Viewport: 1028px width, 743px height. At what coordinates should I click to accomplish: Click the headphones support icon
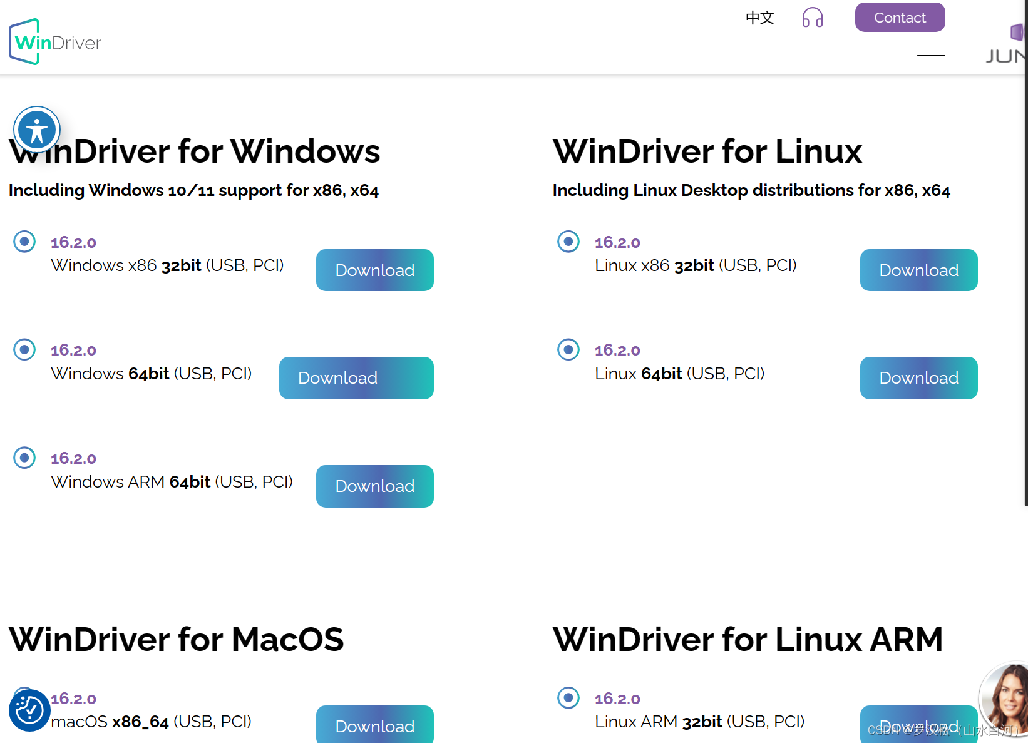coord(812,18)
